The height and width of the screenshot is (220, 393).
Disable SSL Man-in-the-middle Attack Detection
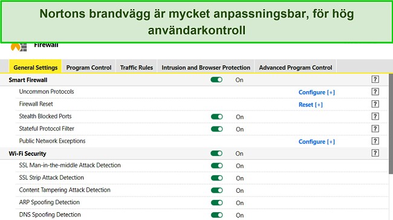click(217, 166)
